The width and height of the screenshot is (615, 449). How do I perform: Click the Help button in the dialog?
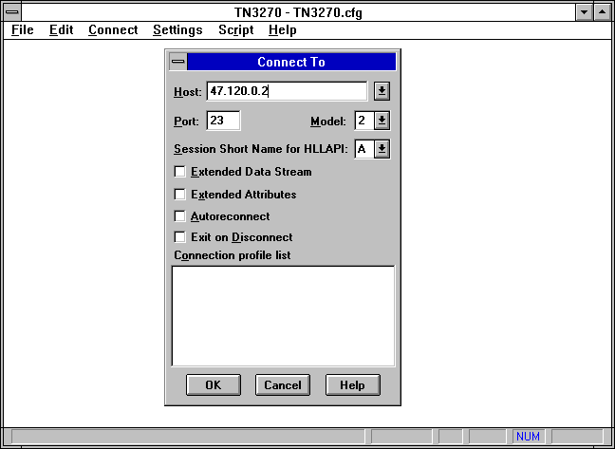pyautogui.click(x=352, y=384)
